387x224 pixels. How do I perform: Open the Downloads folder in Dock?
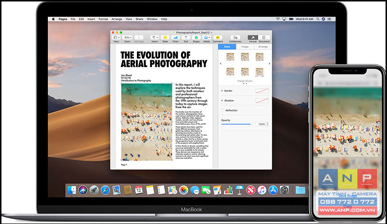tap(300, 190)
